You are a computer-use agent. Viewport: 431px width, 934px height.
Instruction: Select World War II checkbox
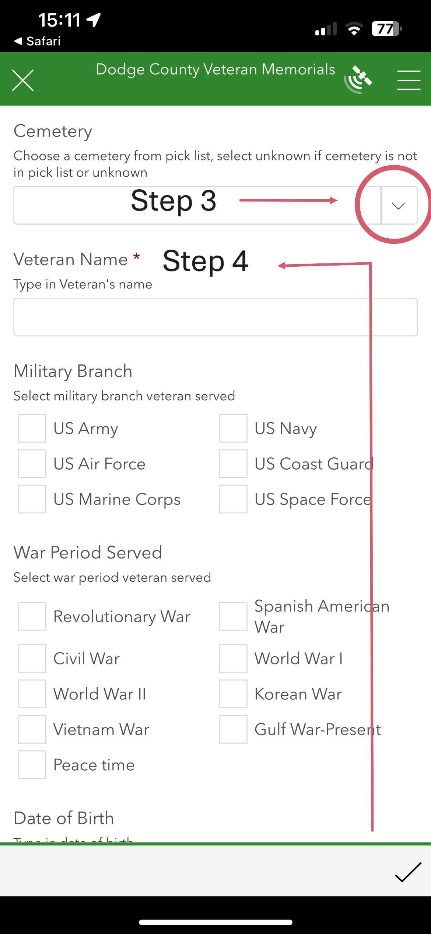pos(32,694)
